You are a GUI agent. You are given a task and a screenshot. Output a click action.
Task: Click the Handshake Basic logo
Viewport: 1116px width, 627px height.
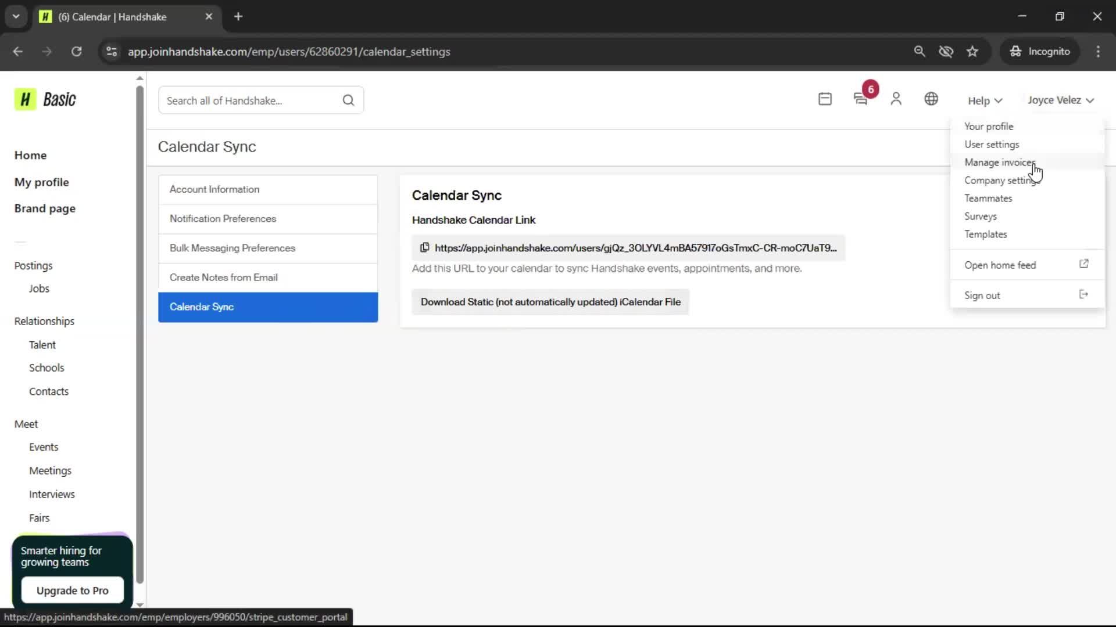(45, 100)
